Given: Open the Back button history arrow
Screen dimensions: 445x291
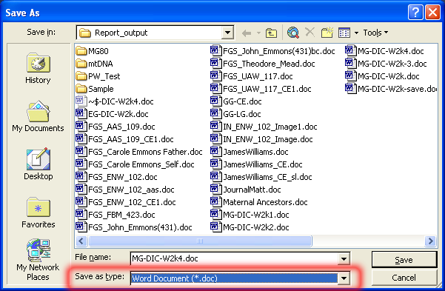Looking at the screenshot, I should [258, 33].
